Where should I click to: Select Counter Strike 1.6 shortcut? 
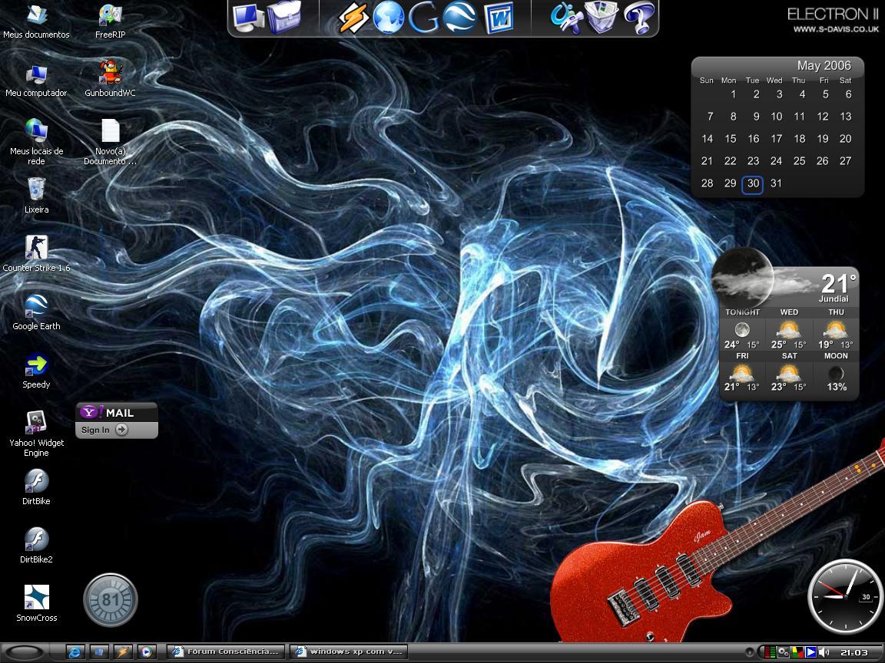pyautogui.click(x=36, y=254)
